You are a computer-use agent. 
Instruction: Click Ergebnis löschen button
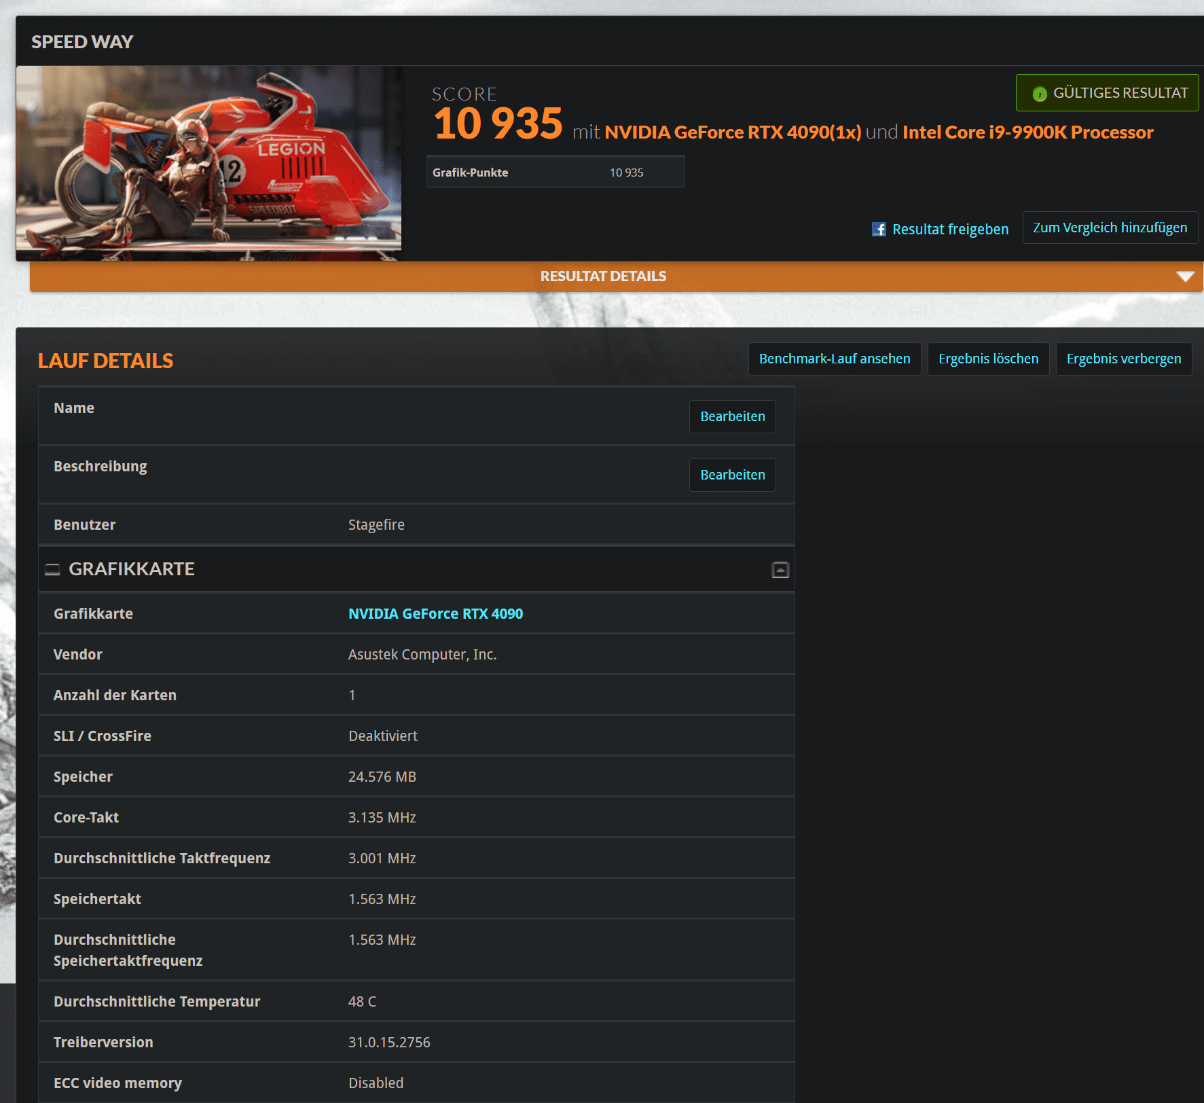(x=988, y=359)
